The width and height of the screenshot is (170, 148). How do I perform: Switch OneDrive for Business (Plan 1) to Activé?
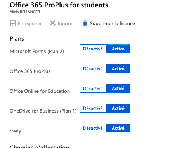click(x=118, y=108)
